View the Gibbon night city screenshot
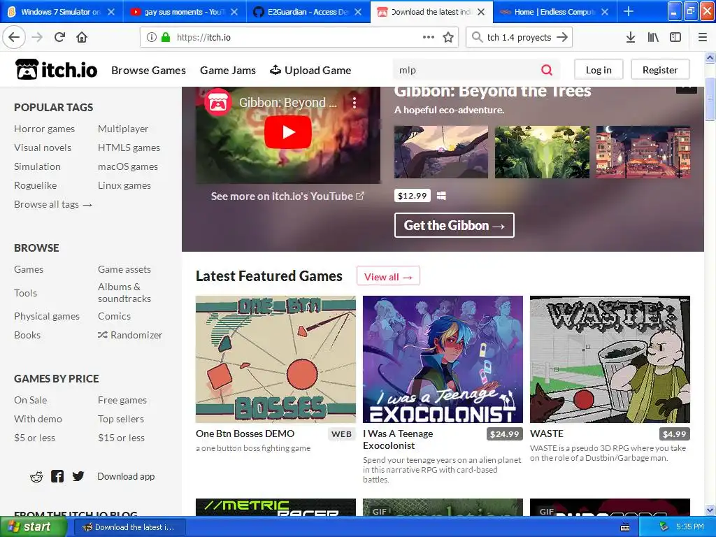Screen dimensions: 716x537 click(643, 152)
